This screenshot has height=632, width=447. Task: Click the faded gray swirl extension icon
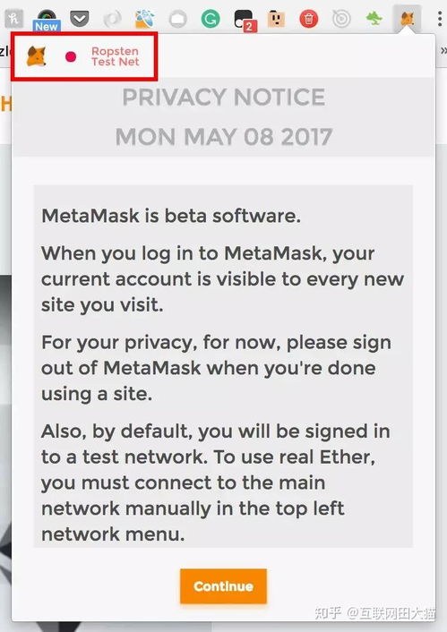pyautogui.click(x=113, y=19)
